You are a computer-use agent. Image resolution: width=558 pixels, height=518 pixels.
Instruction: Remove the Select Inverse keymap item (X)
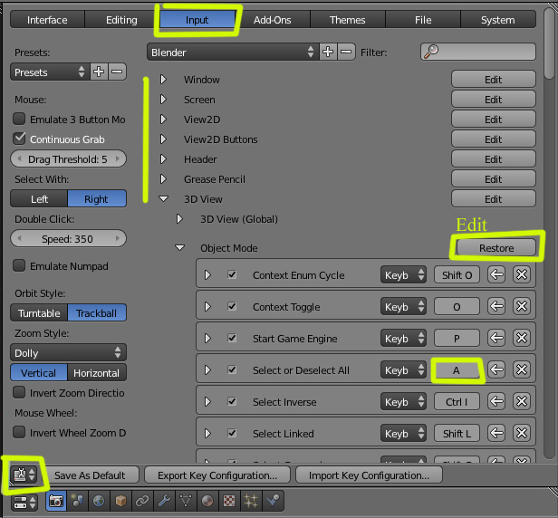pos(522,401)
